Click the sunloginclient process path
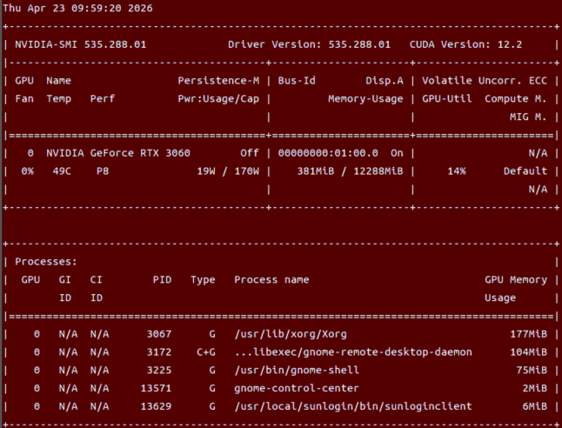The image size is (562, 428). [x=353, y=406]
